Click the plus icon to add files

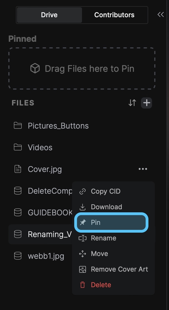146,103
